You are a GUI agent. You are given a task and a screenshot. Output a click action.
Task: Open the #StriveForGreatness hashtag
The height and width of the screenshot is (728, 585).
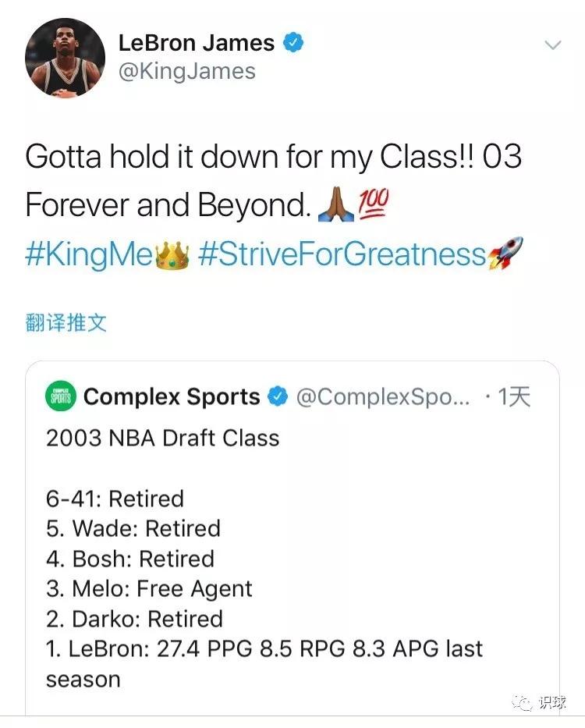click(342, 254)
